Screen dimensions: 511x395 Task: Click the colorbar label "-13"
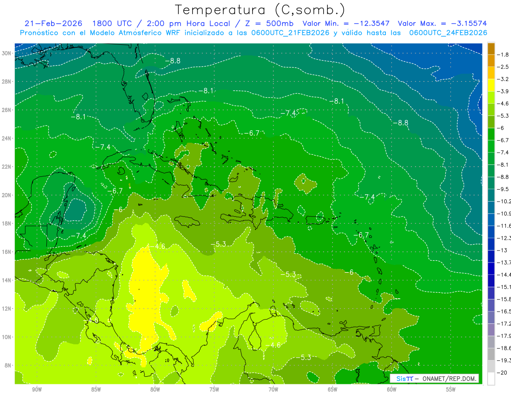502,250
